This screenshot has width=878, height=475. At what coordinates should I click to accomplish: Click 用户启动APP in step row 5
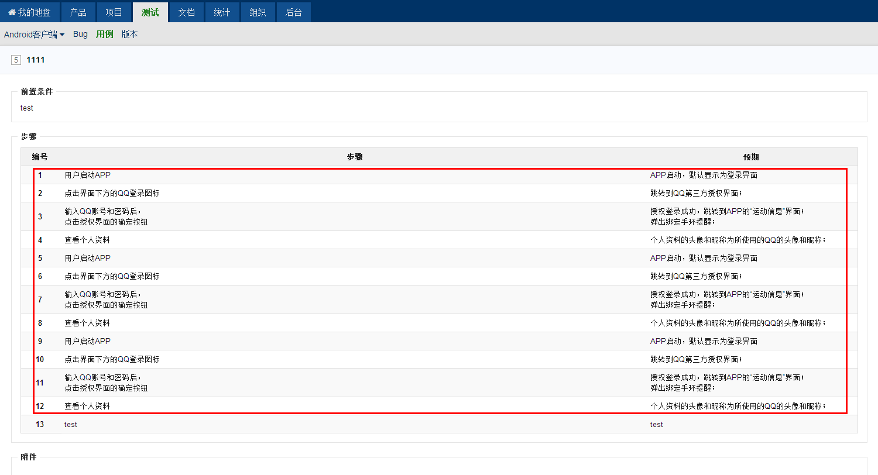click(87, 258)
